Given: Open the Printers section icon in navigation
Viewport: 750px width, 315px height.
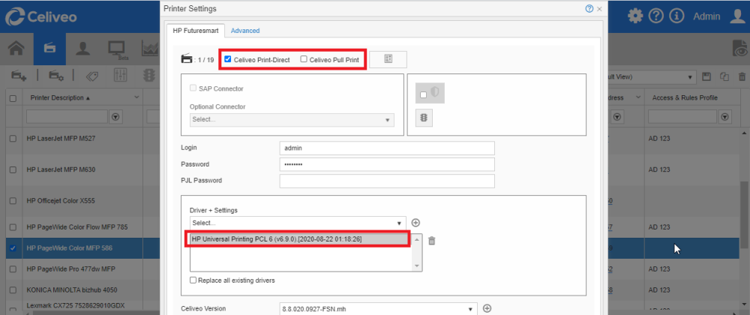Looking at the screenshot, I should (49, 49).
